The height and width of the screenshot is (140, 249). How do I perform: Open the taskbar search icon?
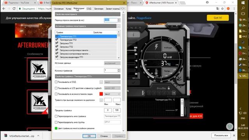coord(243,8)
